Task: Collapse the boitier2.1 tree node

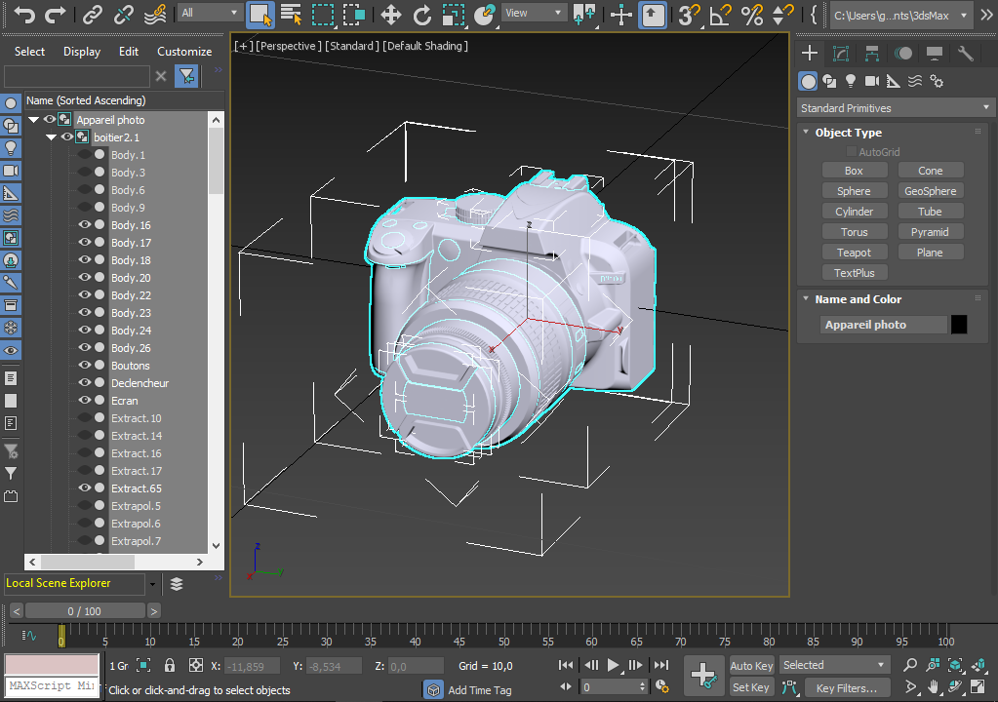Action: tap(52, 137)
